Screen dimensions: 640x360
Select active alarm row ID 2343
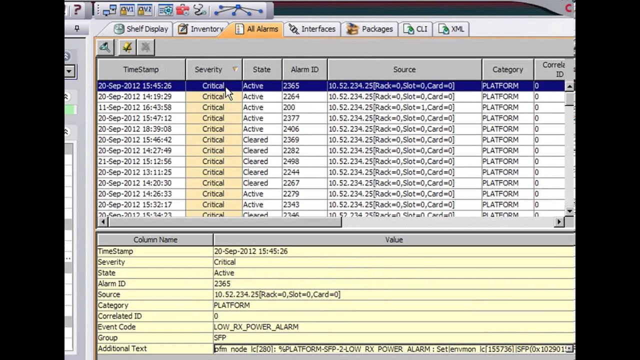coord(330,204)
